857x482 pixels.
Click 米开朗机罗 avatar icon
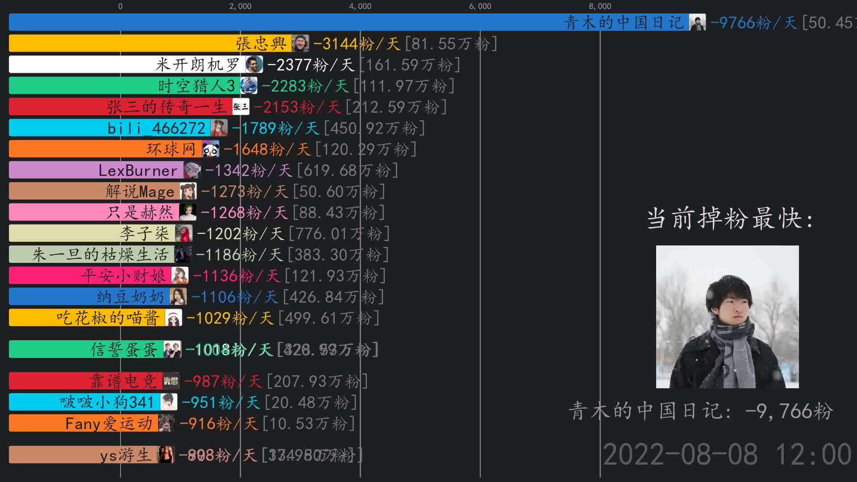point(254,64)
